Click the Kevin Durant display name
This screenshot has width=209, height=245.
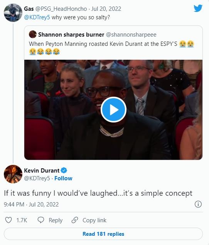(x=42, y=170)
